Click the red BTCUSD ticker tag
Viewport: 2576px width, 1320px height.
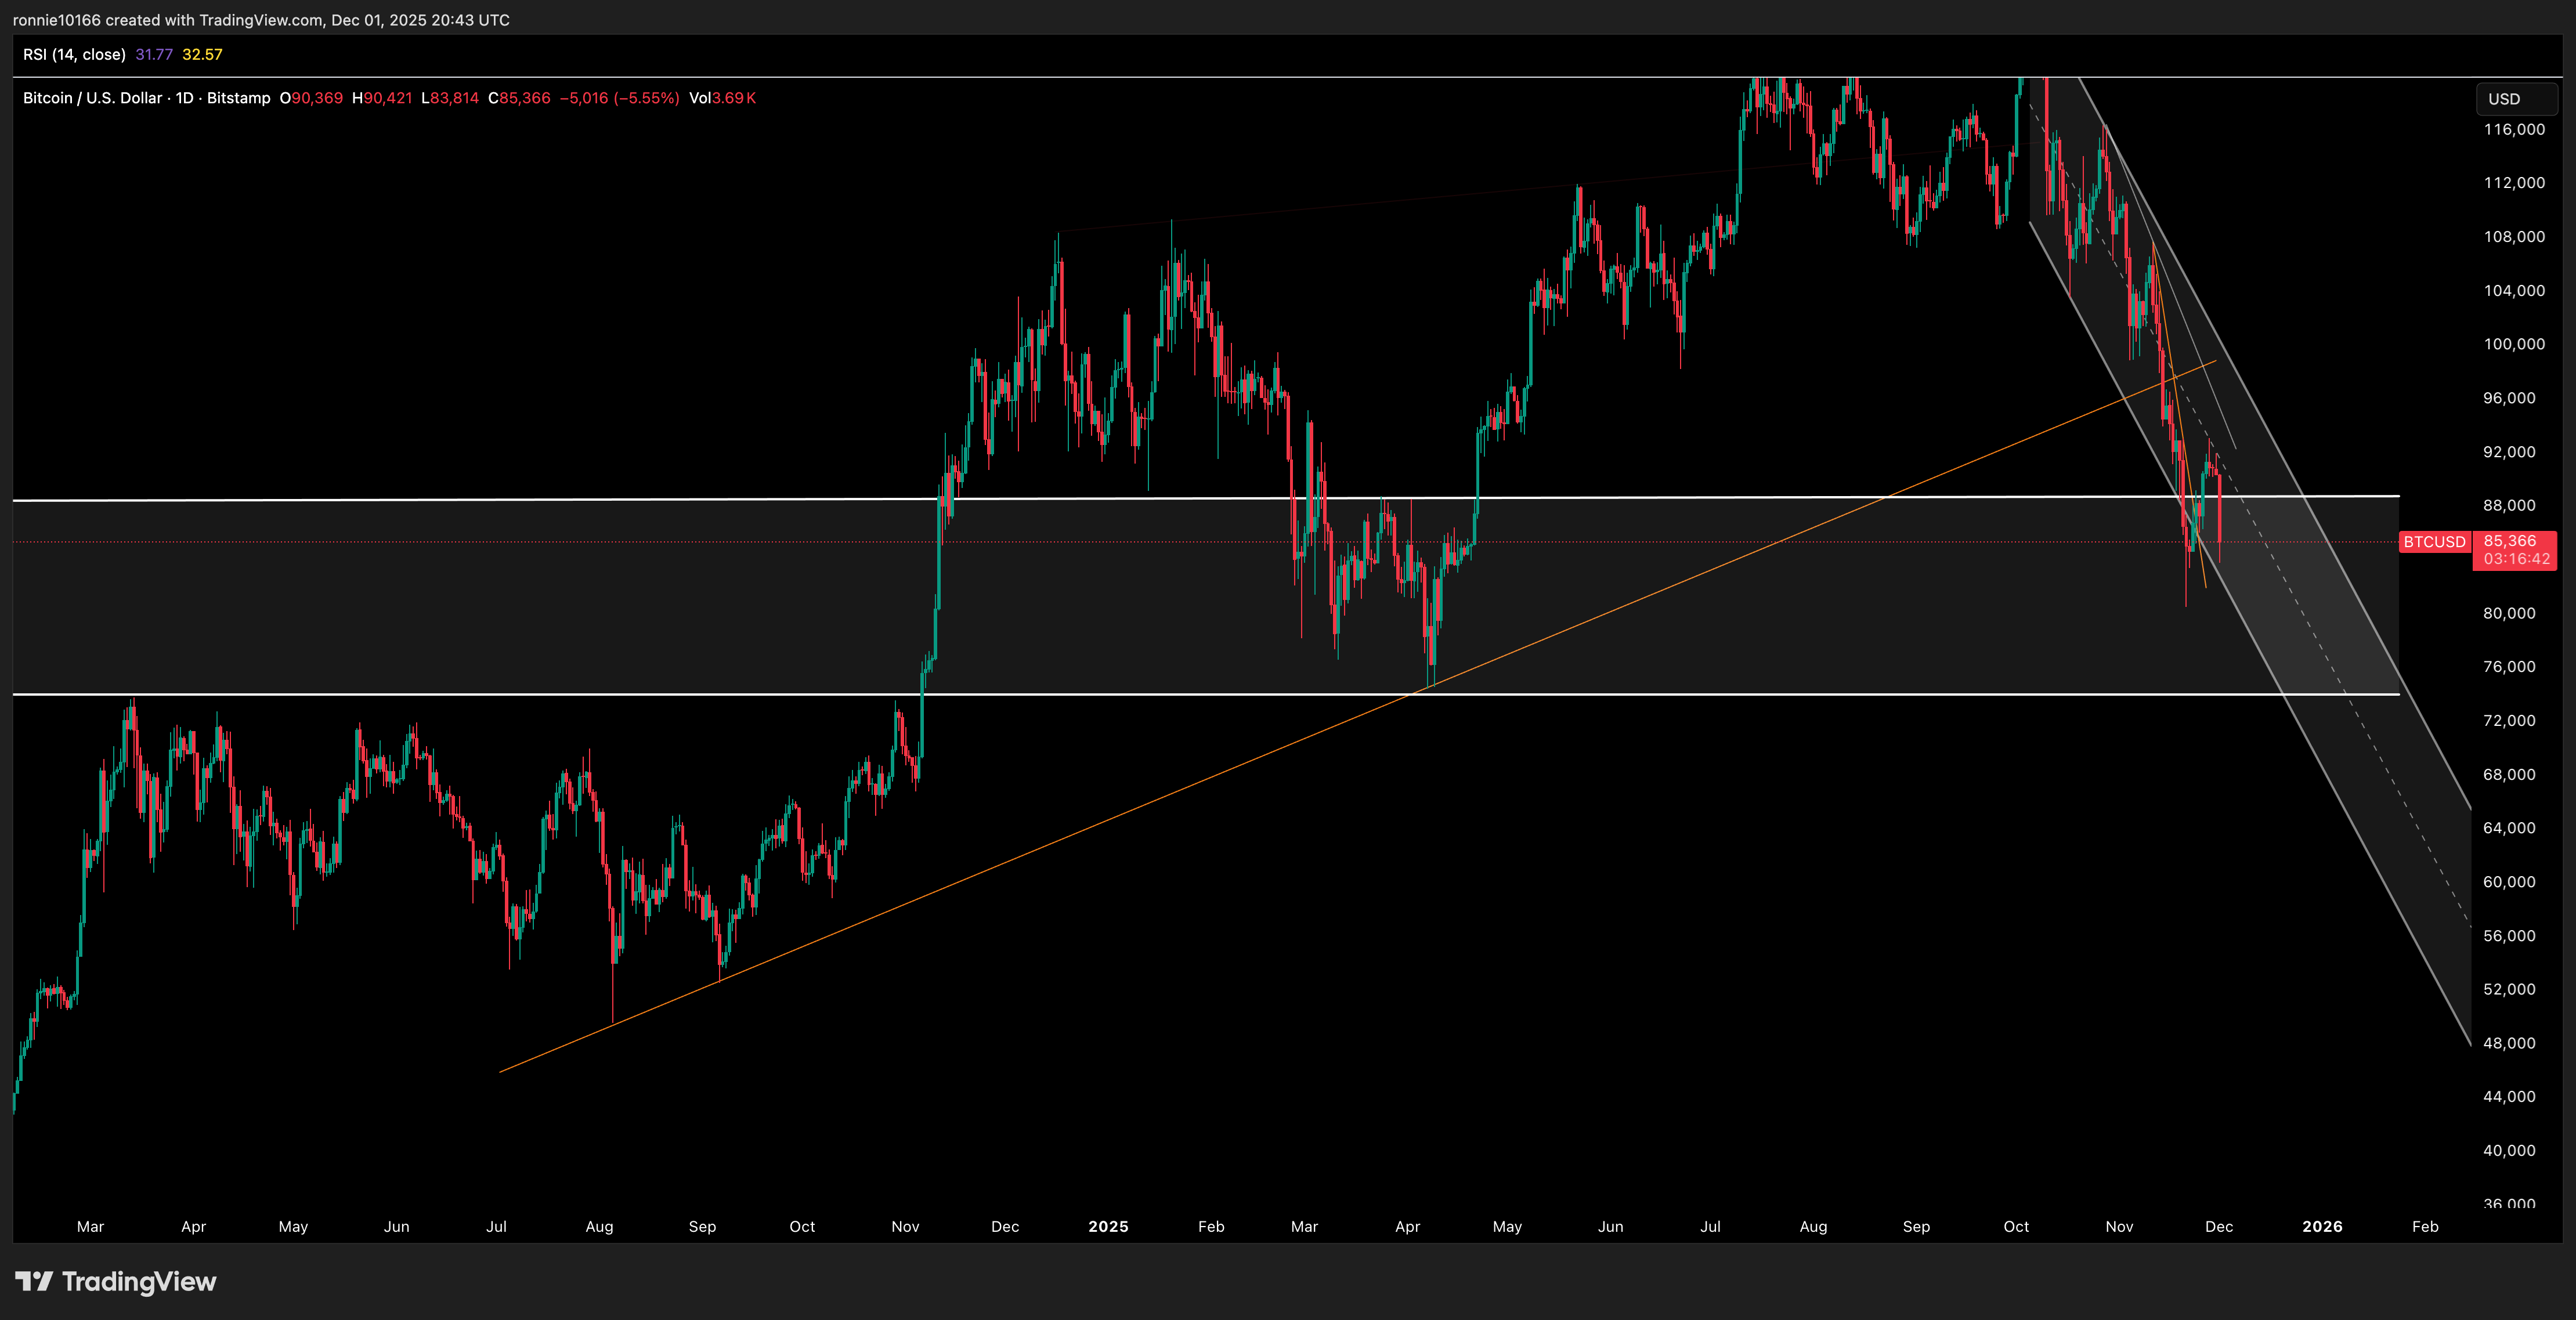[x=2434, y=542]
